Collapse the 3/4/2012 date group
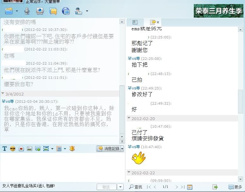 [3, 94]
